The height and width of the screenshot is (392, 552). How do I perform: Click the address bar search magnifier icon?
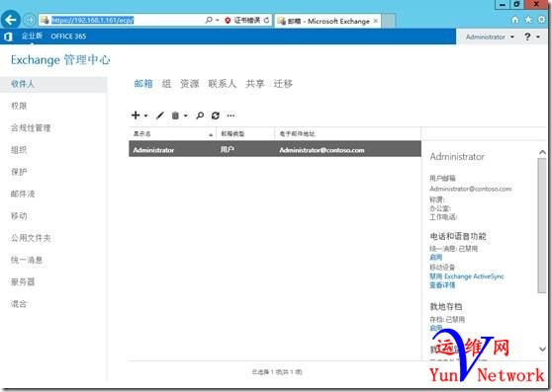pos(209,20)
